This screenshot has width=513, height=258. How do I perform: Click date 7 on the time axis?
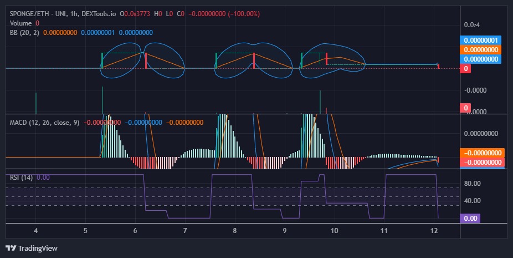tap(185, 231)
